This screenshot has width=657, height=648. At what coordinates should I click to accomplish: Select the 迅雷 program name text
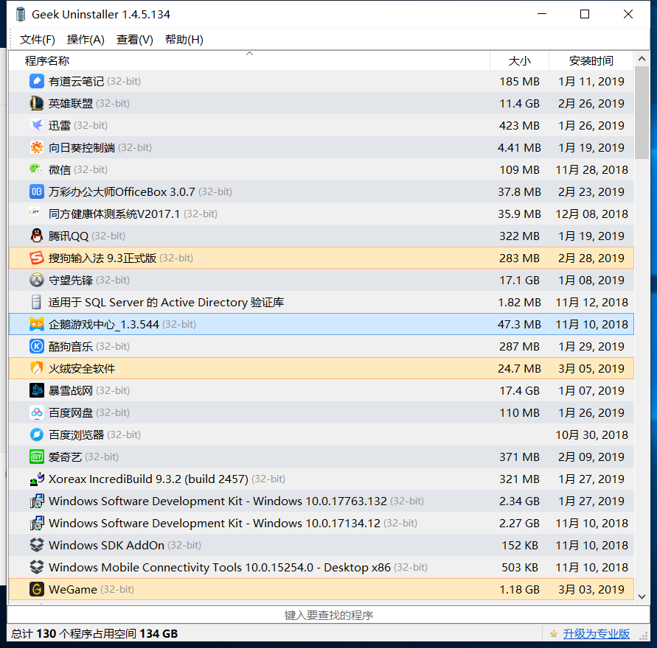pyautogui.click(x=60, y=125)
